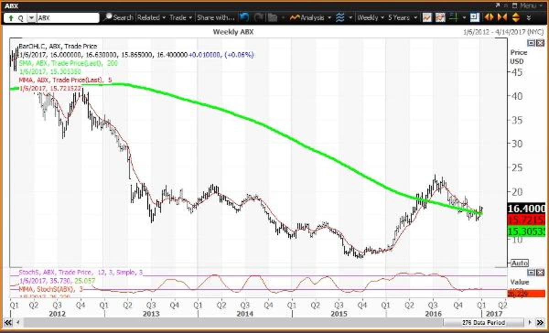The height and width of the screenshot is (333, 549).
Task: Open the symbol type dropdown beside Q
Action: tap(32, 18)
